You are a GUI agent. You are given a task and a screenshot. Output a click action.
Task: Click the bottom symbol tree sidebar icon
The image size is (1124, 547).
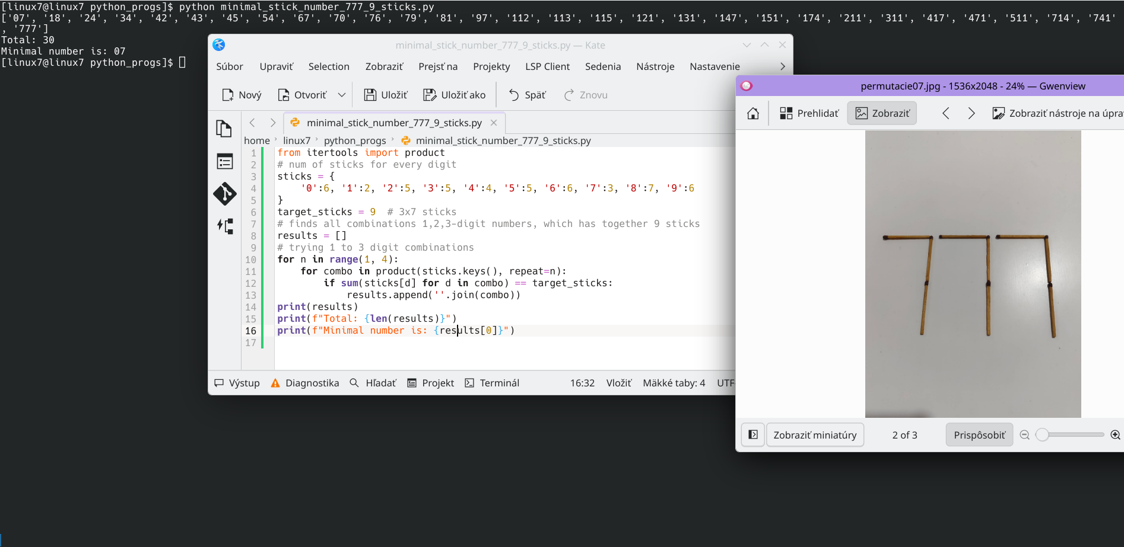click(x=225, y=226)
